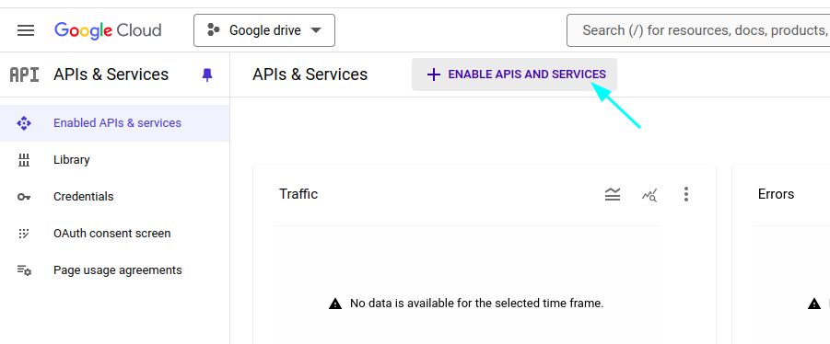Click the Credentials key icon
The height and width of the screenshot is (344, 830).
tap(24, 197)
